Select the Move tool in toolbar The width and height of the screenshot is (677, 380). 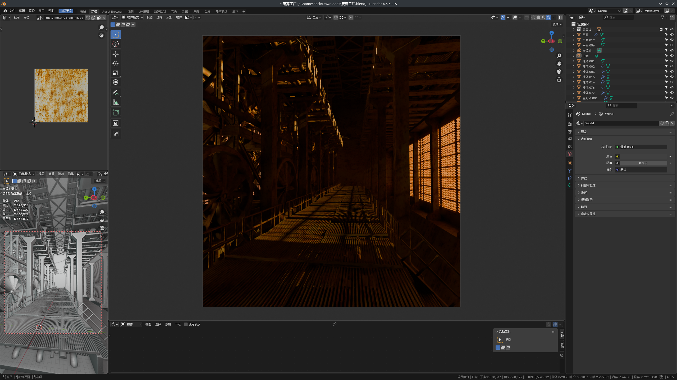coord(116,54)
